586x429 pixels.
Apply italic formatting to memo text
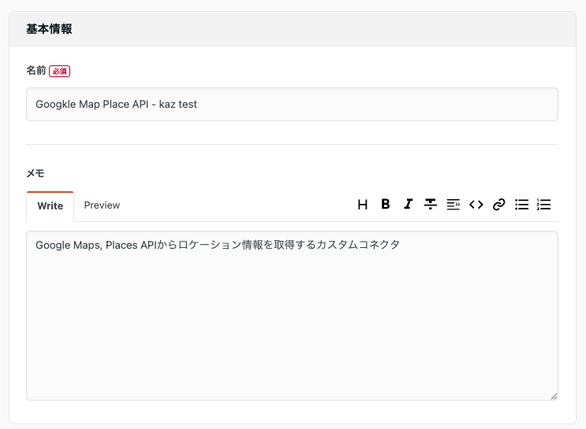tap(408, 205)
